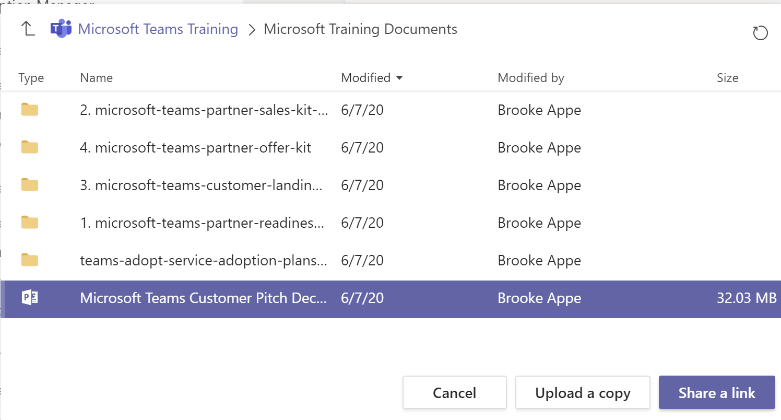Screen dimensions: 781x420
Task: Click PowerPoint icon of Customer Pitch Deck
Action: (x=30, y=298)
